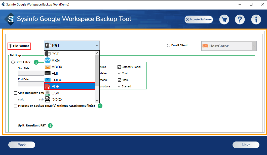Image resolution: width=267 pixels, height=155 pixels.
Task: Toggle the Spam checkbox
Action: click(119, 80)
